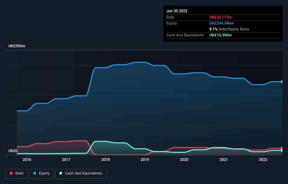Screen dimensions: 288x184
Task: Click the 2016 x-axis label
Action: 27,160
